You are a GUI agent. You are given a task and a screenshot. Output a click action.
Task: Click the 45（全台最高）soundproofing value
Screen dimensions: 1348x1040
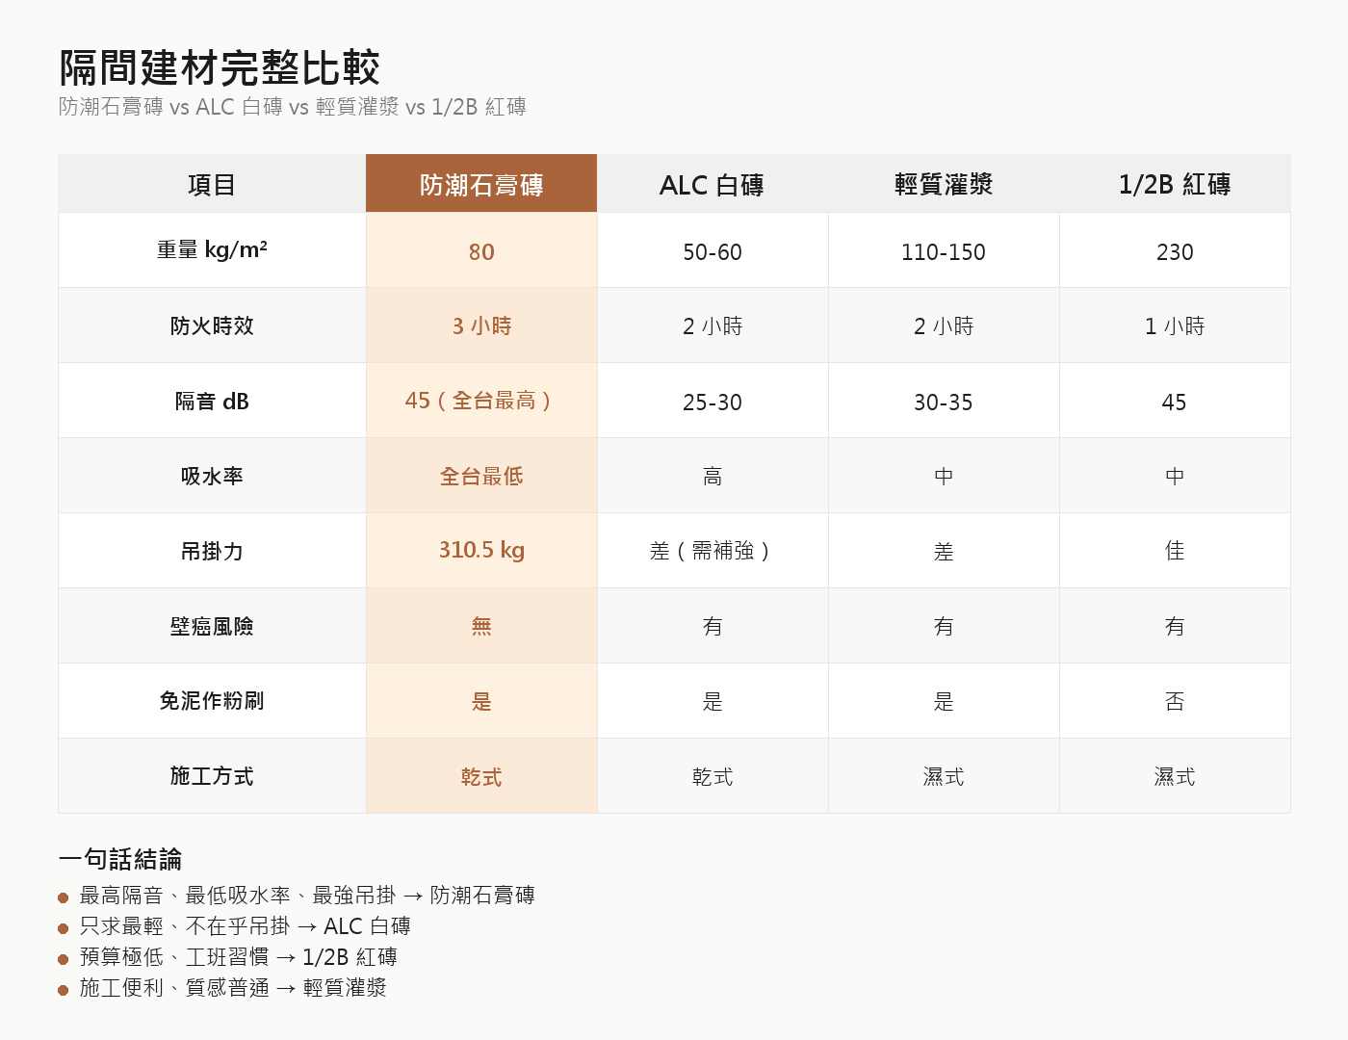click(480, 401)
